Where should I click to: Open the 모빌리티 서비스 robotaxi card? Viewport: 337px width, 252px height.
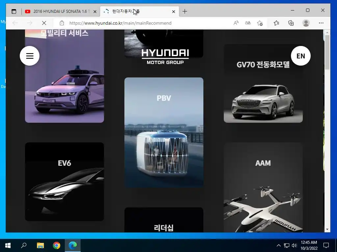tap(65, 76)
